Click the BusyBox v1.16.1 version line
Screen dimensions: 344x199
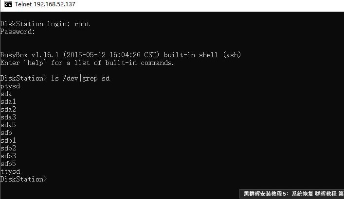coord(120,55)
